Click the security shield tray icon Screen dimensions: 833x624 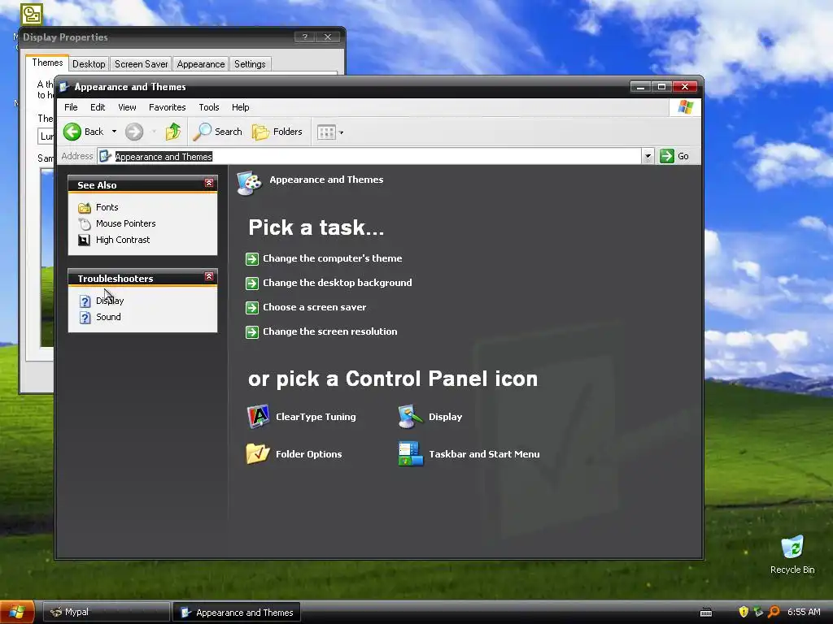tap(744, 612)
